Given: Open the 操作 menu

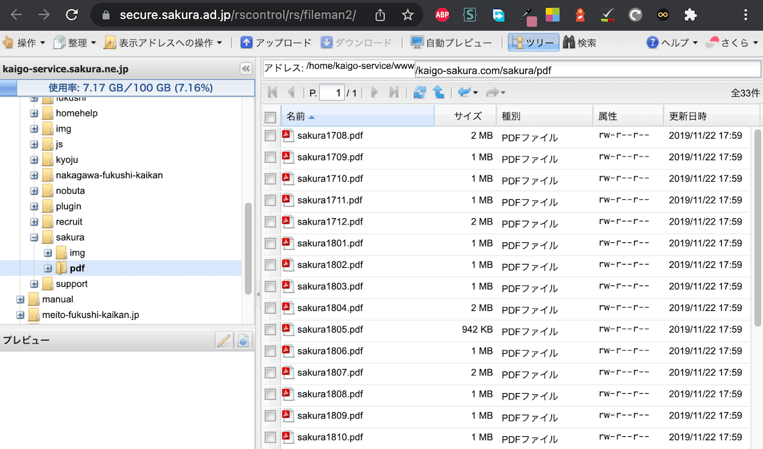Looking at the screenshot, I should (25, 43).
